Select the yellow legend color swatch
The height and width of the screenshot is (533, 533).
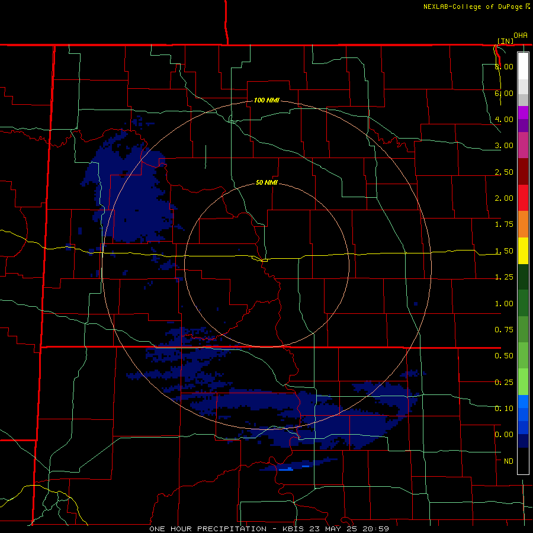point(523,251)
